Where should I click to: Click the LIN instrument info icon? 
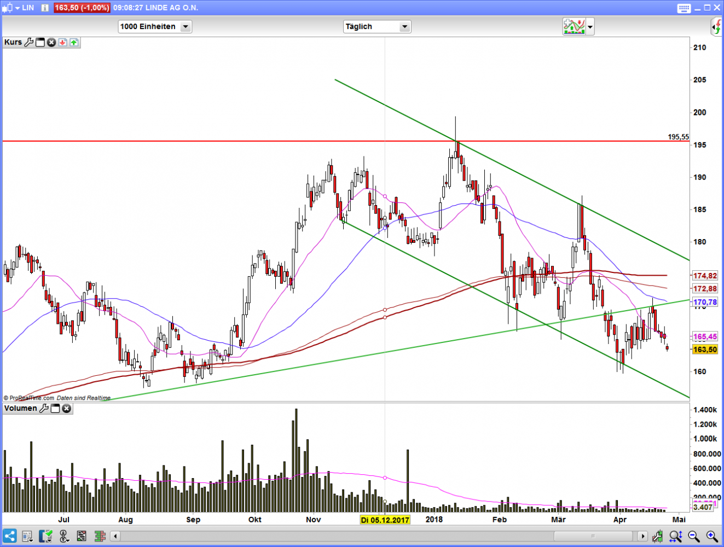coord(45,8)
